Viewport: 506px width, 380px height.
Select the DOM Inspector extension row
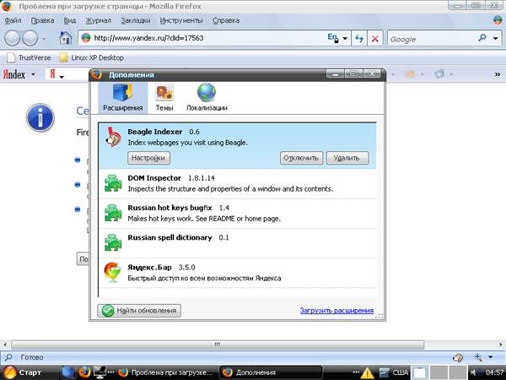238,183
